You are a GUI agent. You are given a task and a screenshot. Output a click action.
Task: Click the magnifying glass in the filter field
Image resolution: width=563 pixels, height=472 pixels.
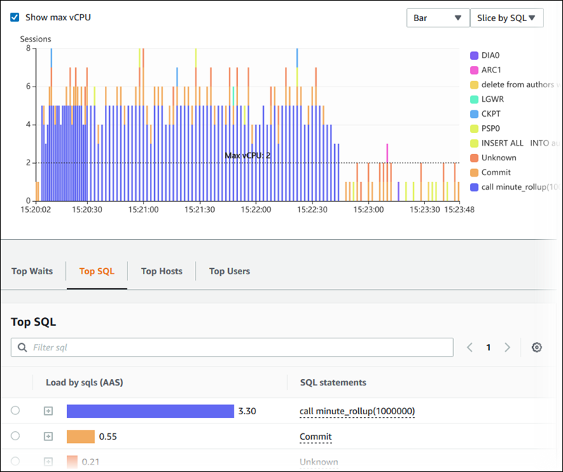(23, 347)
